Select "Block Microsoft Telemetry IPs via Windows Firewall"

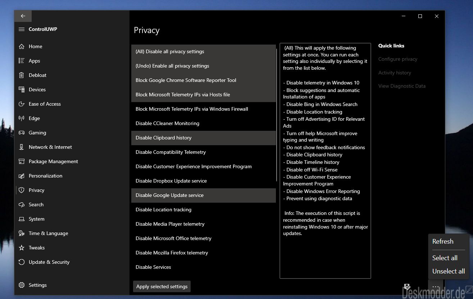click(x=204, y=109)
